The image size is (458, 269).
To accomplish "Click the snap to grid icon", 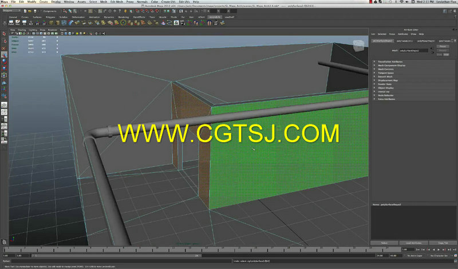I will coord(137,11).
